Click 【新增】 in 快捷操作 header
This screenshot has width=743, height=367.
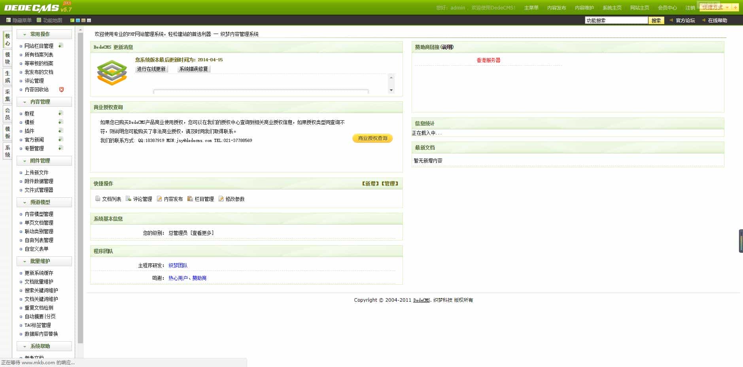pyautogui.click(x=370, y=183)
